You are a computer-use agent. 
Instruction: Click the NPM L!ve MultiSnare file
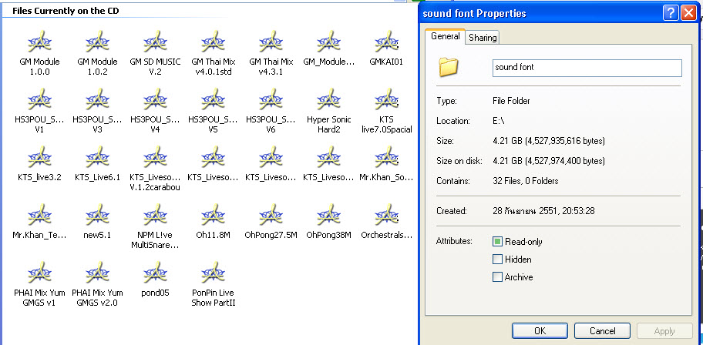point(155,227)
